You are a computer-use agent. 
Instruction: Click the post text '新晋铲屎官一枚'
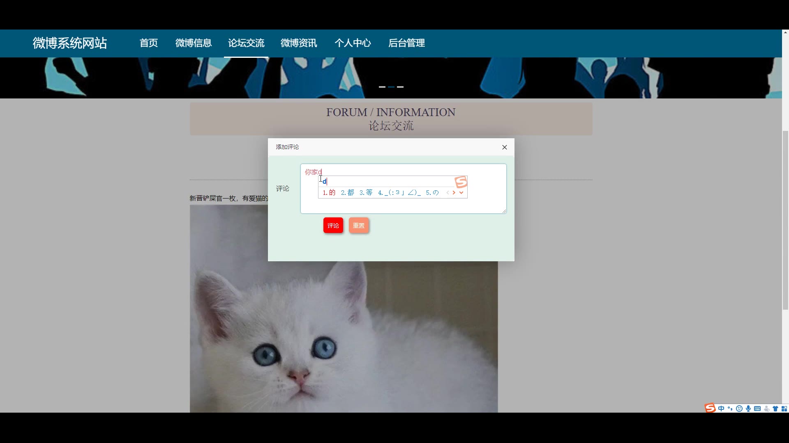coord(212,199)
